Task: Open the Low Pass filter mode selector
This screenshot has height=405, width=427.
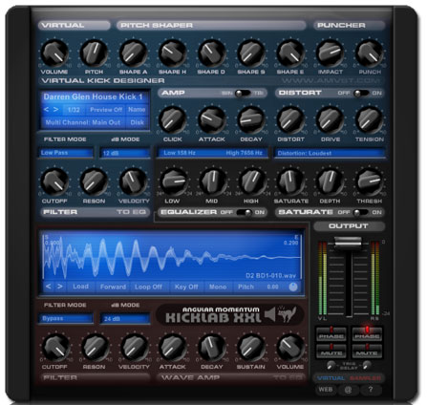Action: [66, 153]
